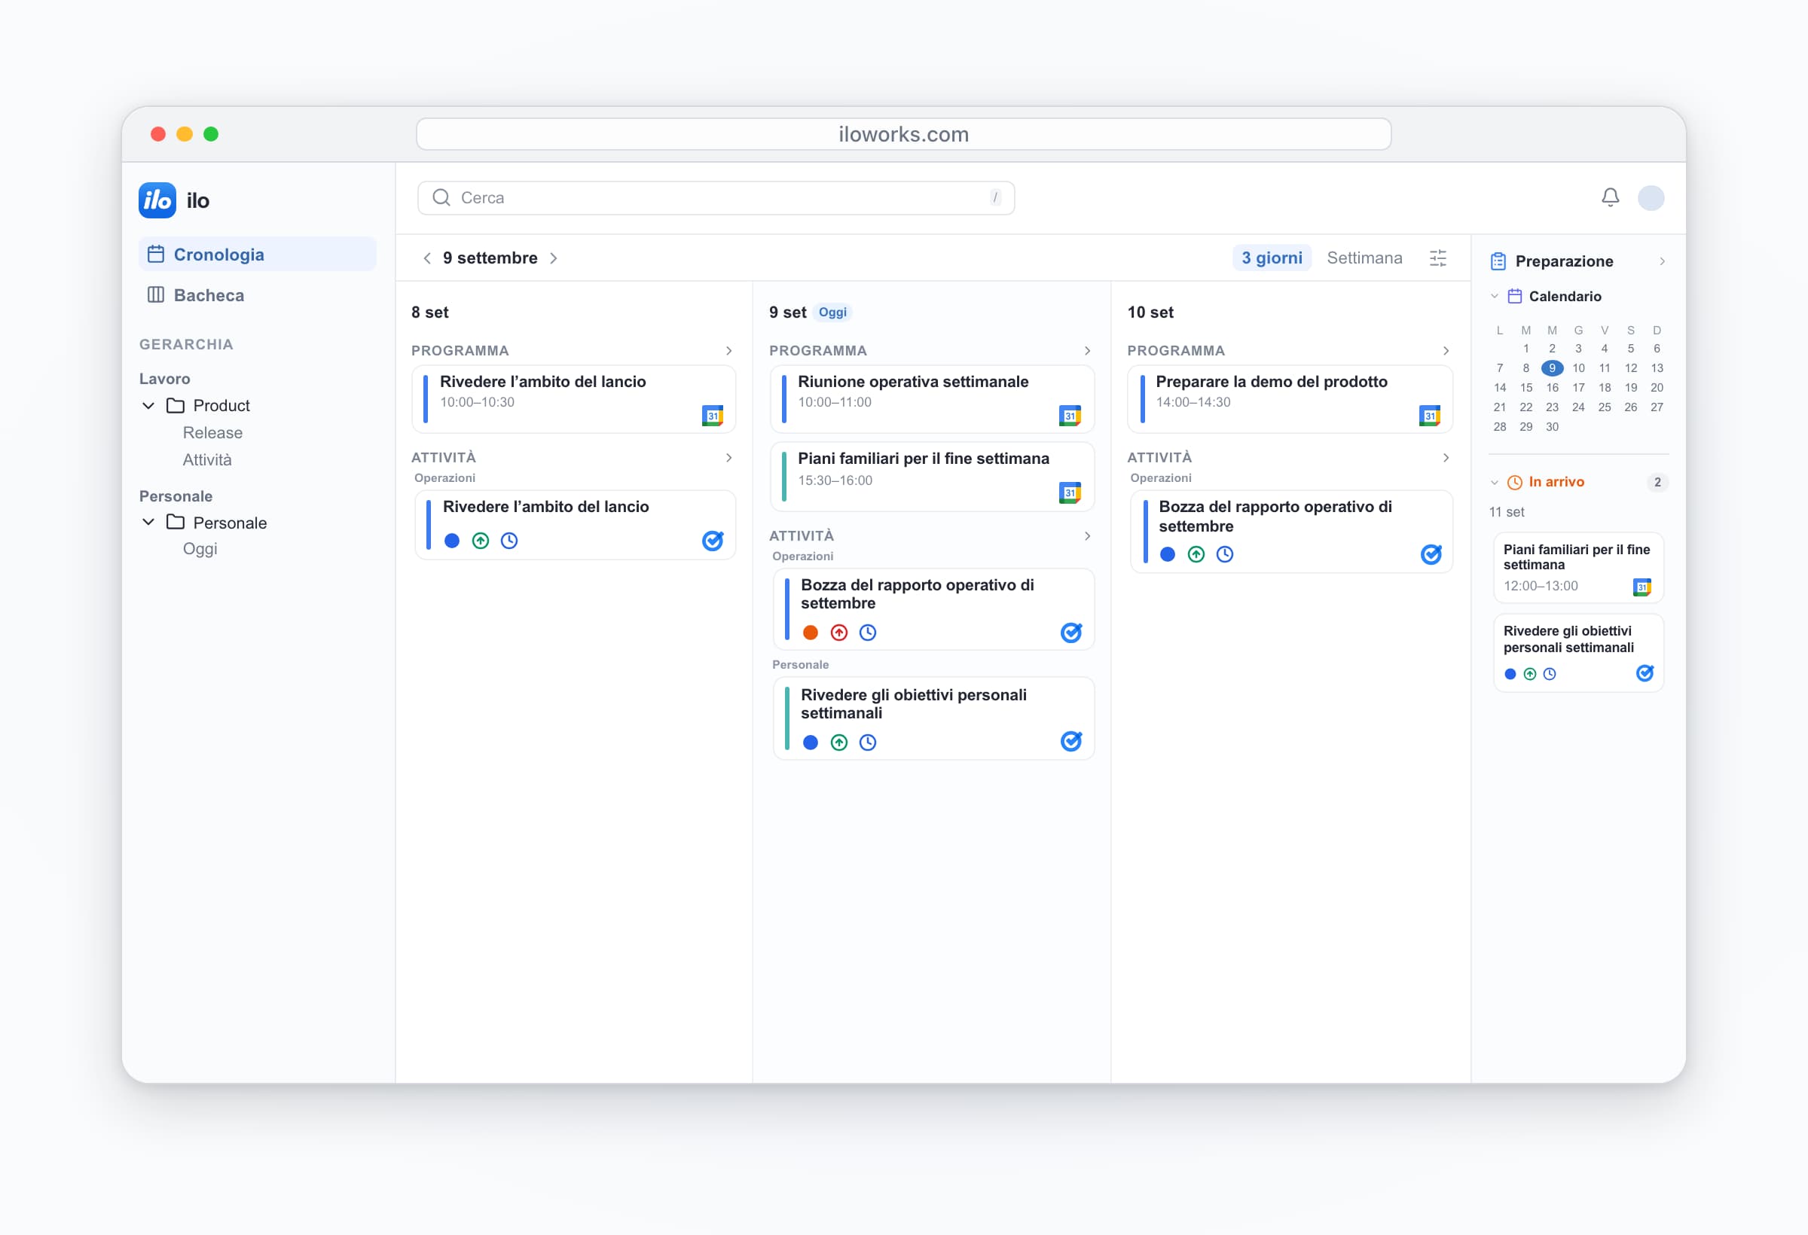Switch to 3 giorni view
Image resolution: width=1808 pixels, height=1235 pixels.
tap(1271, 258)
